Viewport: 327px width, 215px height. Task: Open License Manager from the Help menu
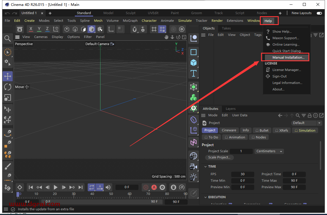pyautogui.click(x=286, y=70)
